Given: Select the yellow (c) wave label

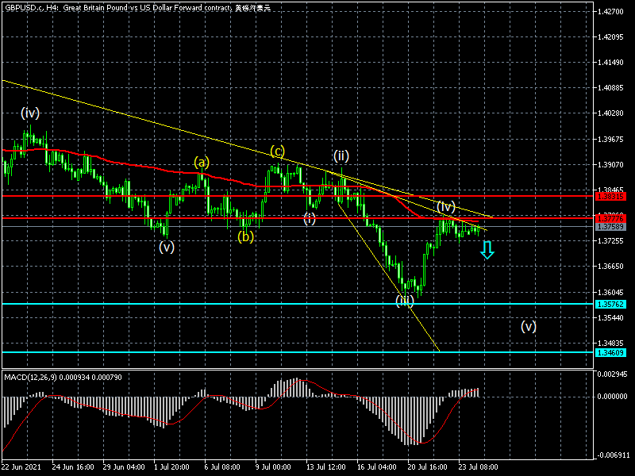Looking at the screenshot, I should [x=277, y=150].
